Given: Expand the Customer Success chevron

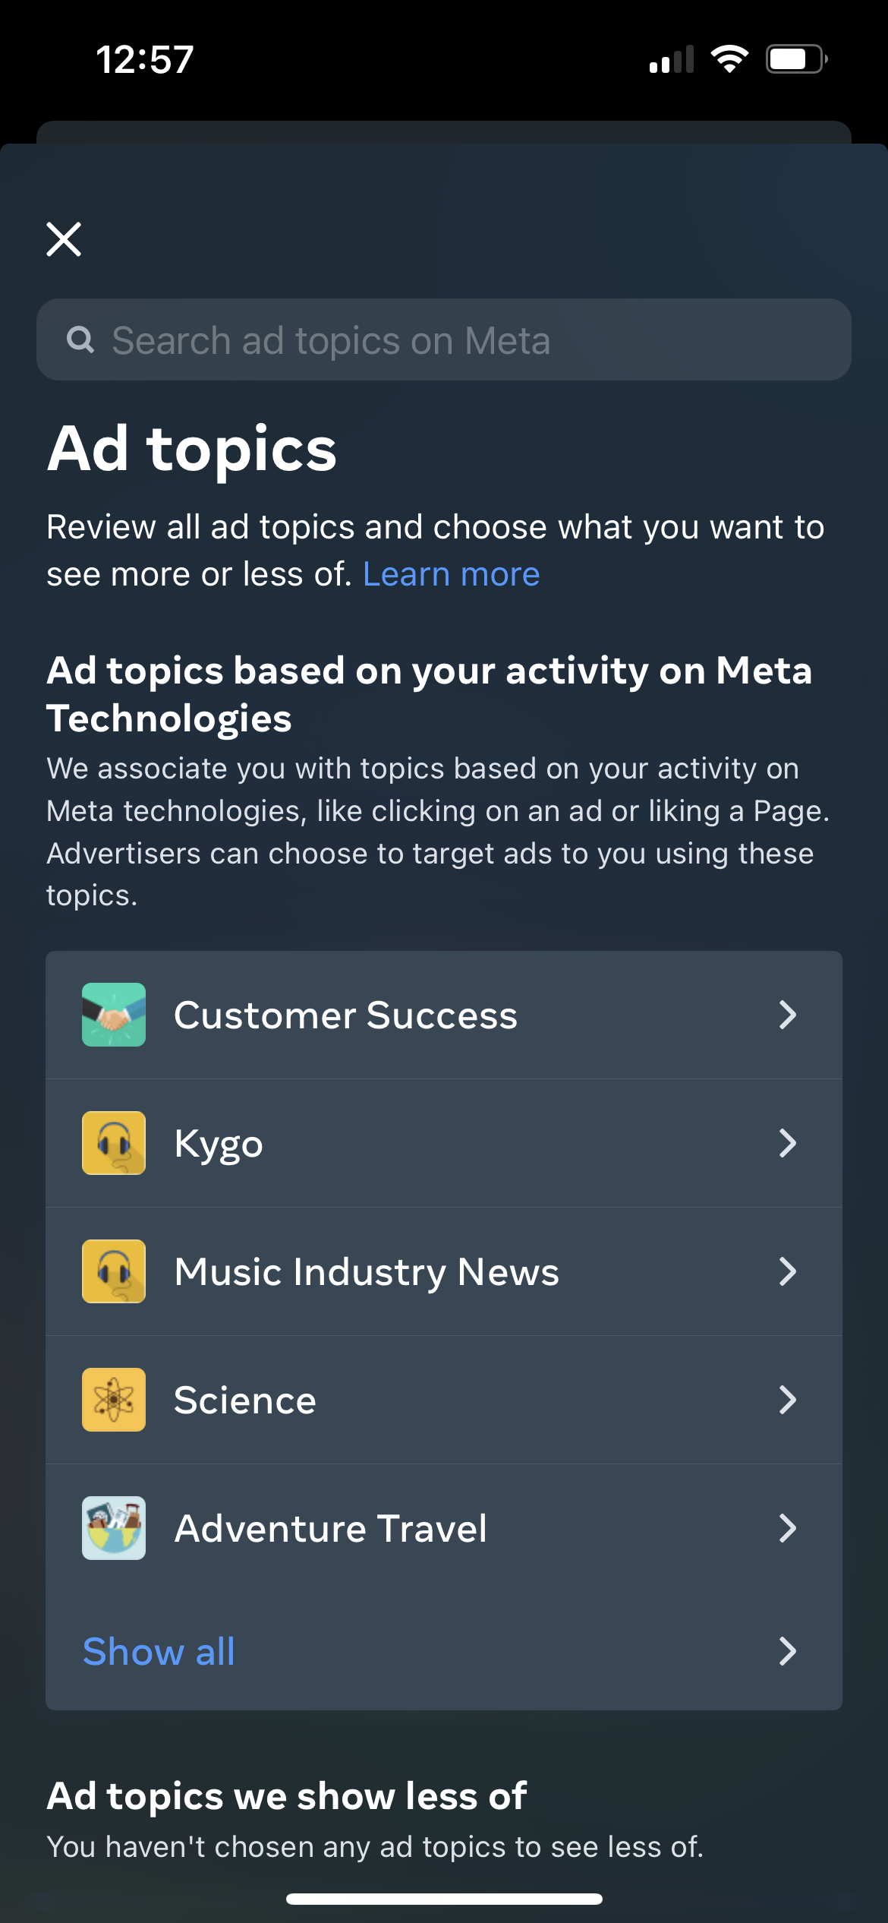Looking at the screenshot, I should point(788,1015).
